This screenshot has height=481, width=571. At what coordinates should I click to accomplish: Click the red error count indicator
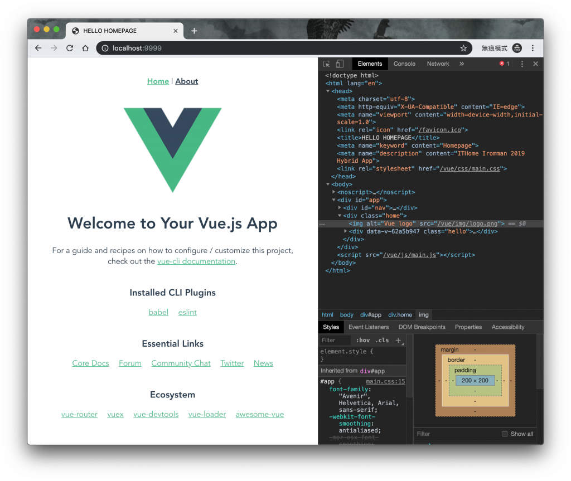pos(504,64)
